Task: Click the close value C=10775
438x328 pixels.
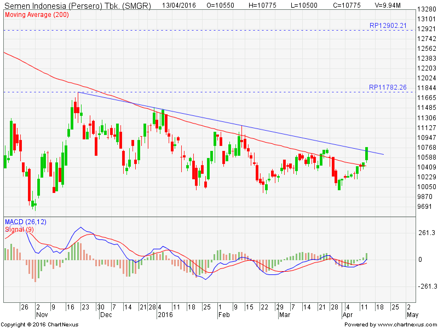Action: (347, 5)
